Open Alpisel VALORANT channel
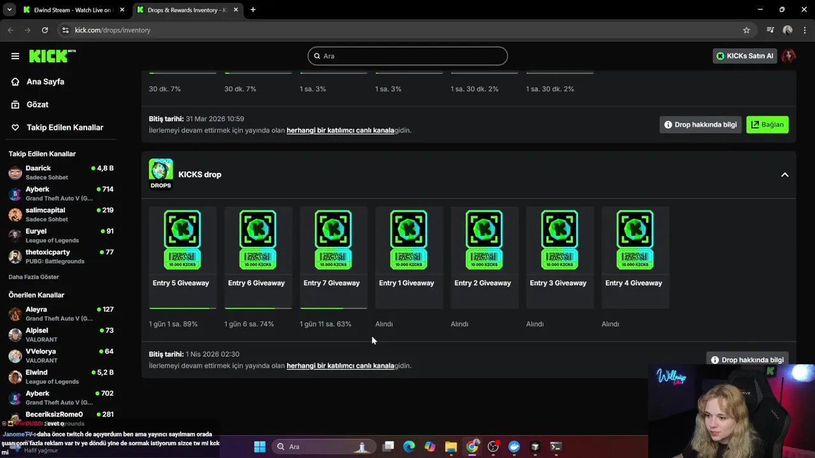This screenshot has width=815, height=458. (61, 335)
